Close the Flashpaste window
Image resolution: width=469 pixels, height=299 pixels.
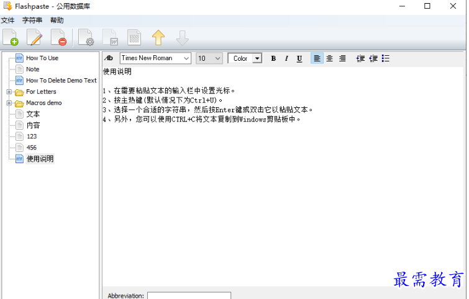453,6
